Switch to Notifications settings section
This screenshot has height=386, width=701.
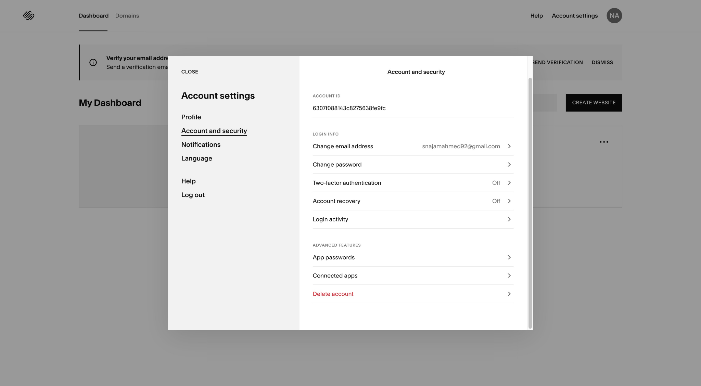pos(201,145)
